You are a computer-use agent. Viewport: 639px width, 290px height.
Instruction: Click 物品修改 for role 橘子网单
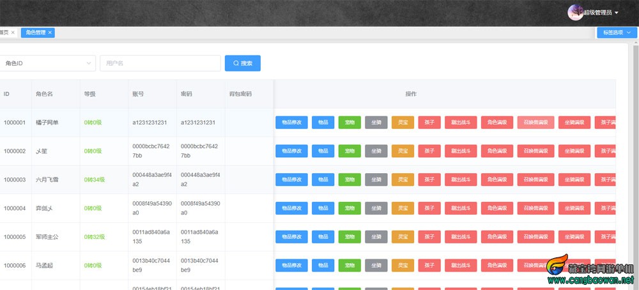tap(291, 123)
